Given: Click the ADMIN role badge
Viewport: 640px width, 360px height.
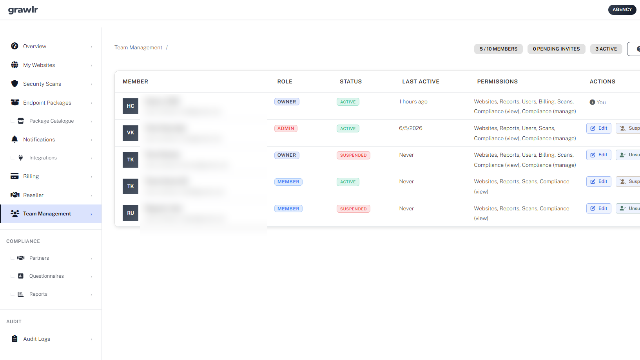Looking at the screenshot, I should click(x=286, y=128).
